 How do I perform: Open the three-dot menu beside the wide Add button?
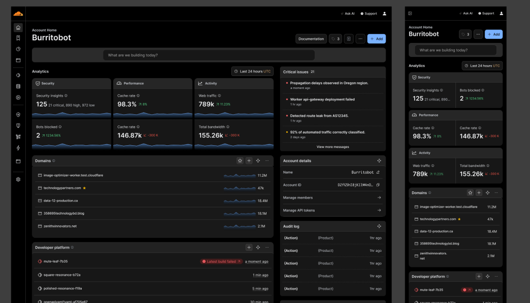click(360, 39)
